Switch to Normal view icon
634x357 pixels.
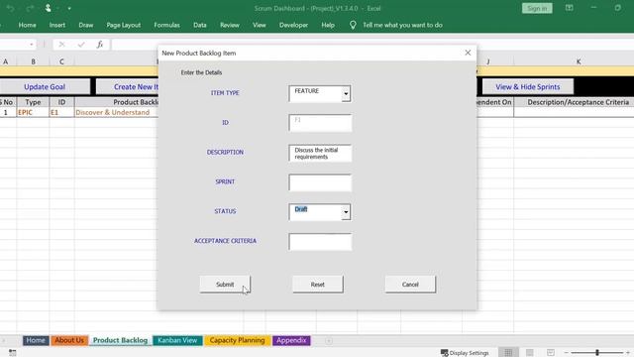point(508,353)
